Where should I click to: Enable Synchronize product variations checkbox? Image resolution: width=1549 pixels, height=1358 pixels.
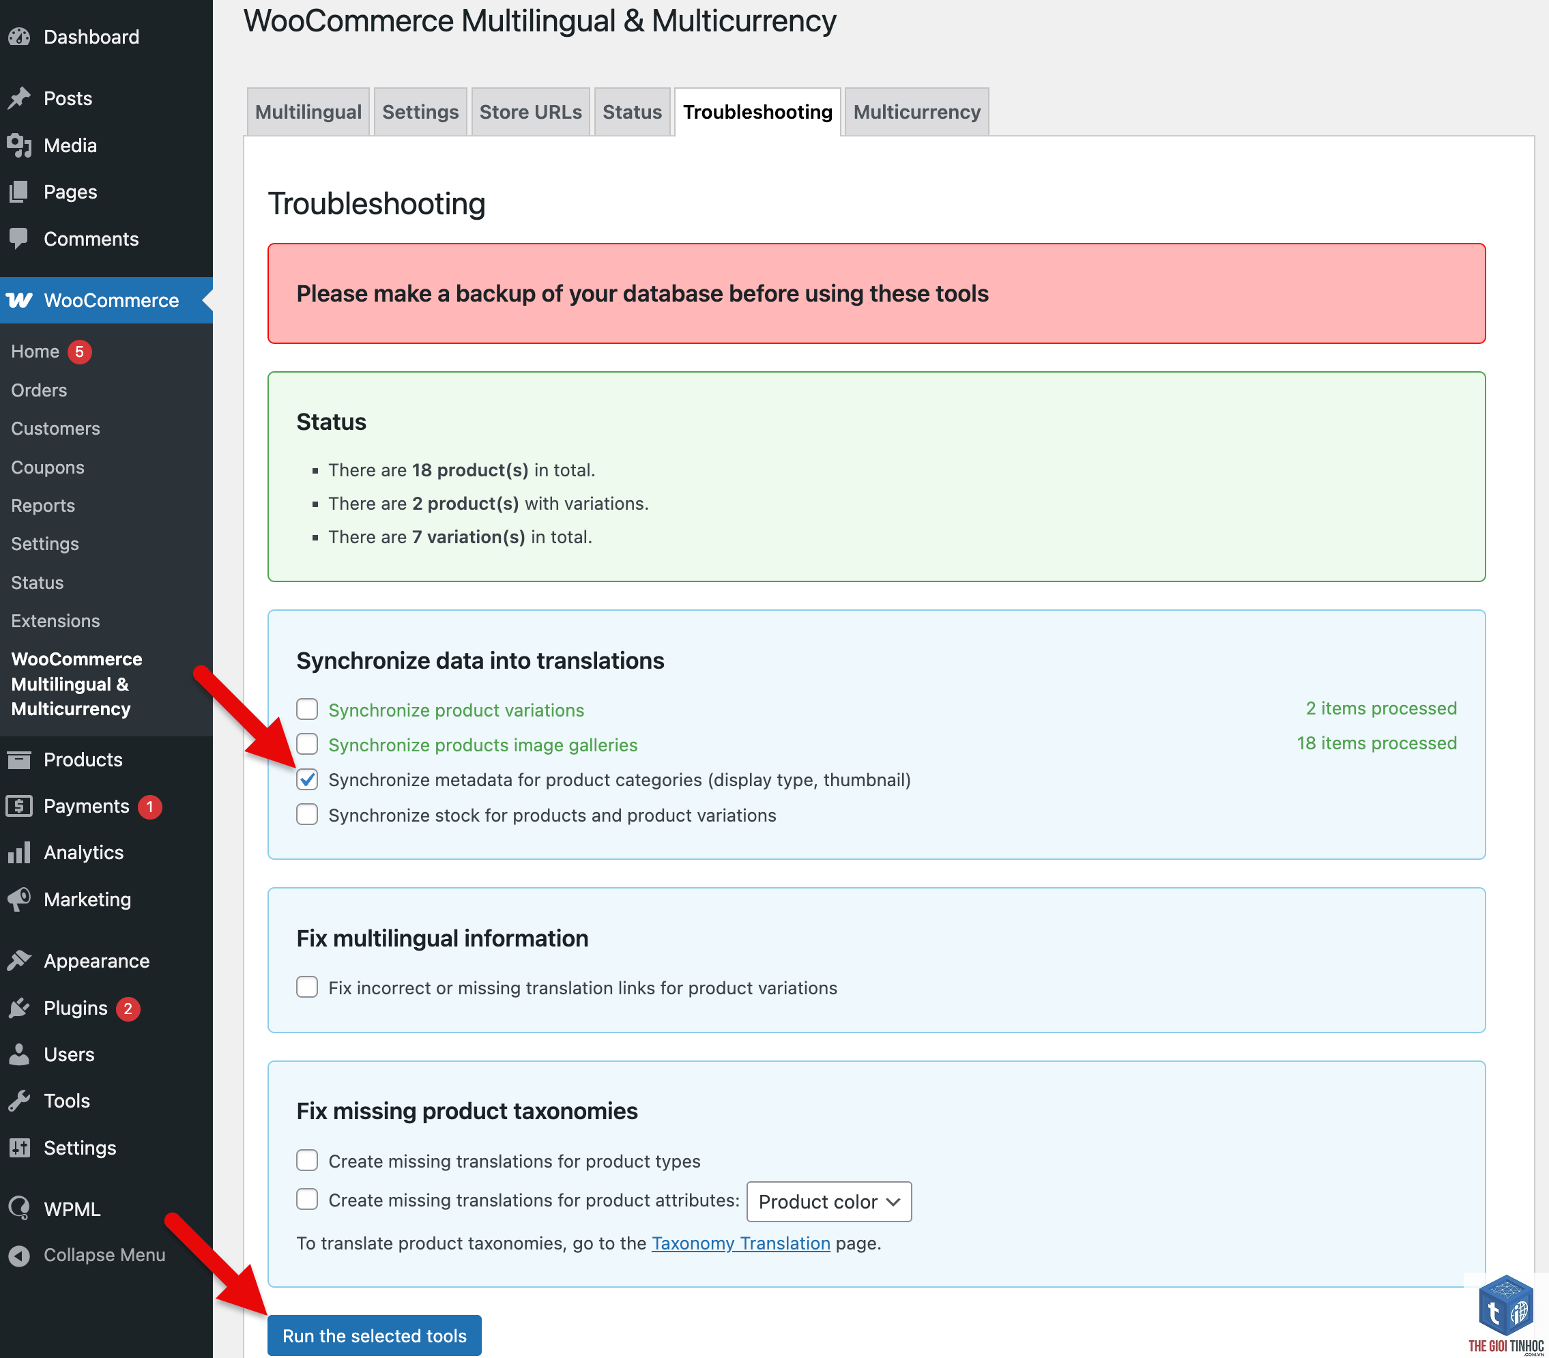coord(307,708)
